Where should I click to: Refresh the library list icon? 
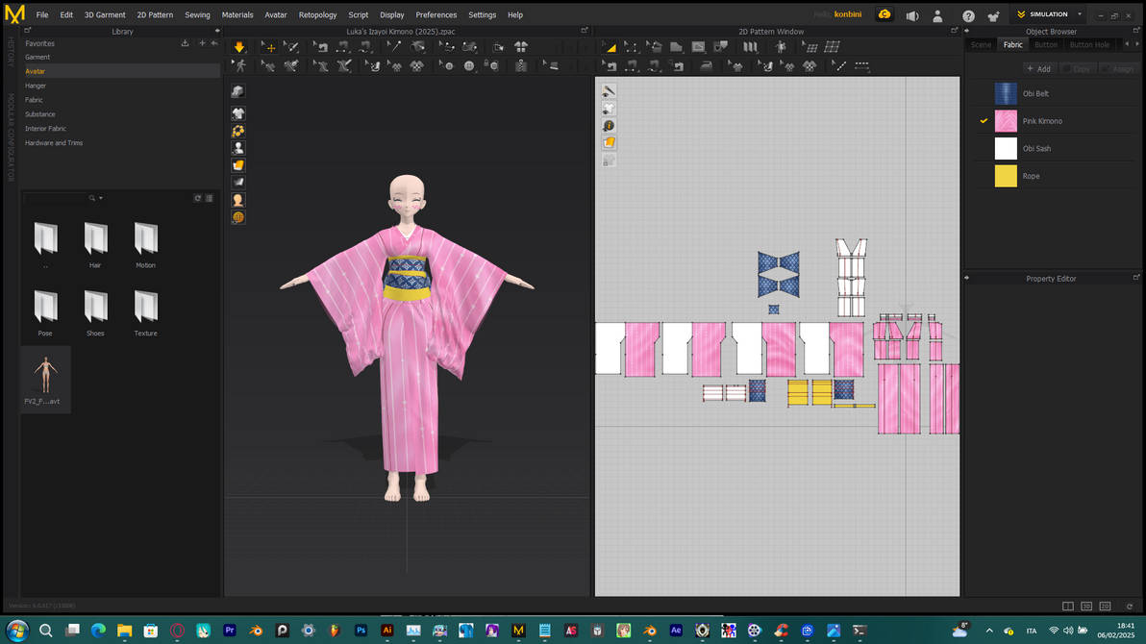point(197,198)
